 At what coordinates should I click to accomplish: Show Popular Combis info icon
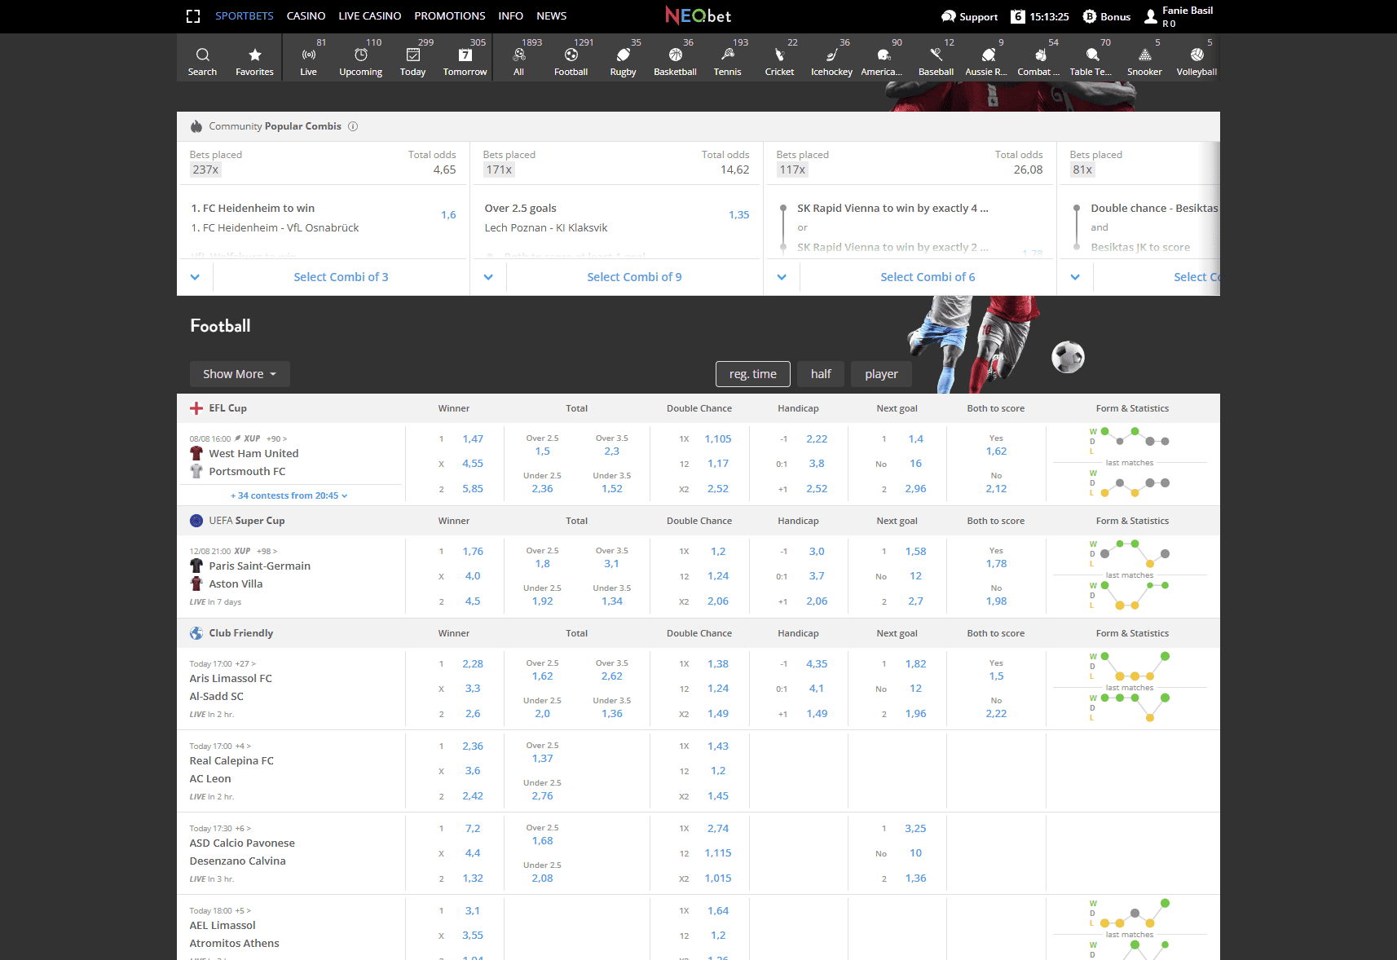353,126
